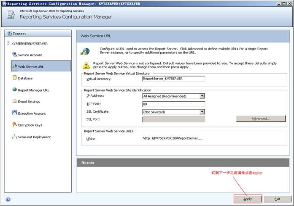This screenshot has height=206, width=294.
Task: Minimize the Configuration Manager window
Action: pyautogui.click(x=279, y=3)
